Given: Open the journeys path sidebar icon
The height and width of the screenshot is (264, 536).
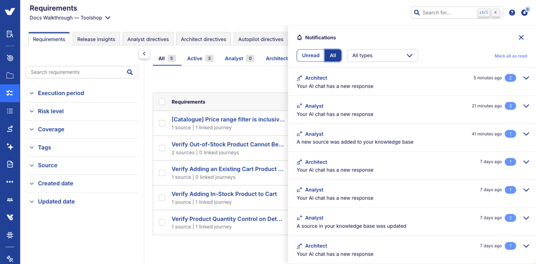Looking at the screenshot, I should [x=10, y=129].
